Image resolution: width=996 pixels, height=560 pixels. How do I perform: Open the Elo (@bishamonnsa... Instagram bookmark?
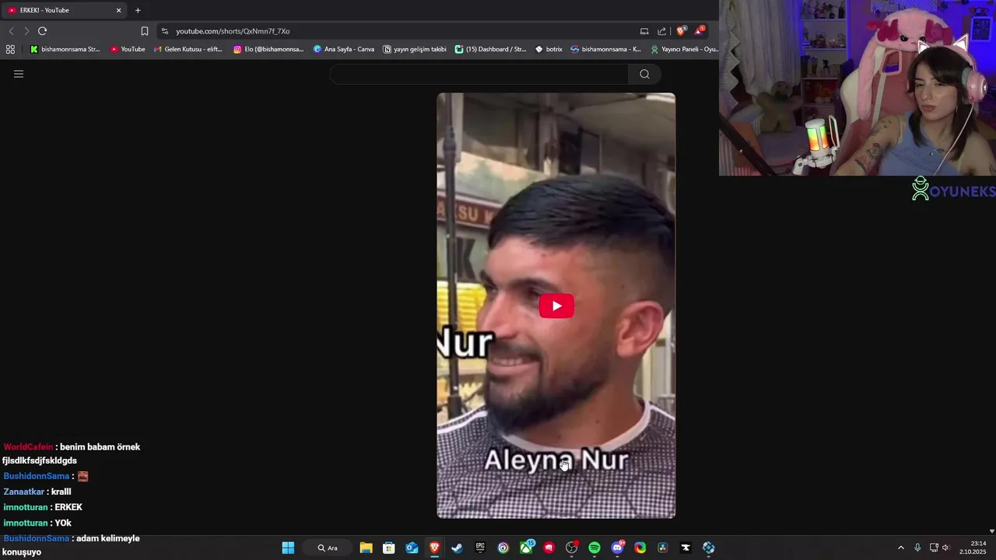point(268,49)
